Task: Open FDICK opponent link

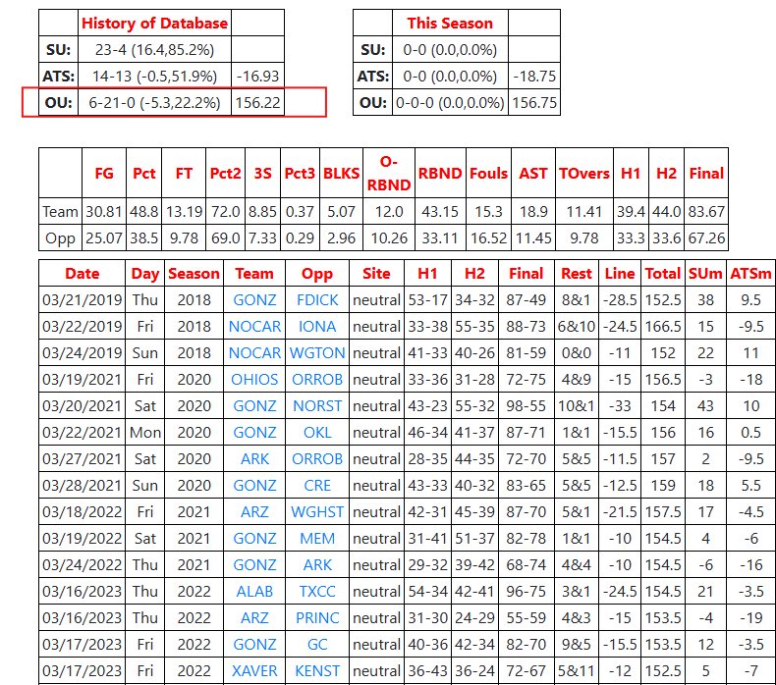Action: [x=317, y=300]
